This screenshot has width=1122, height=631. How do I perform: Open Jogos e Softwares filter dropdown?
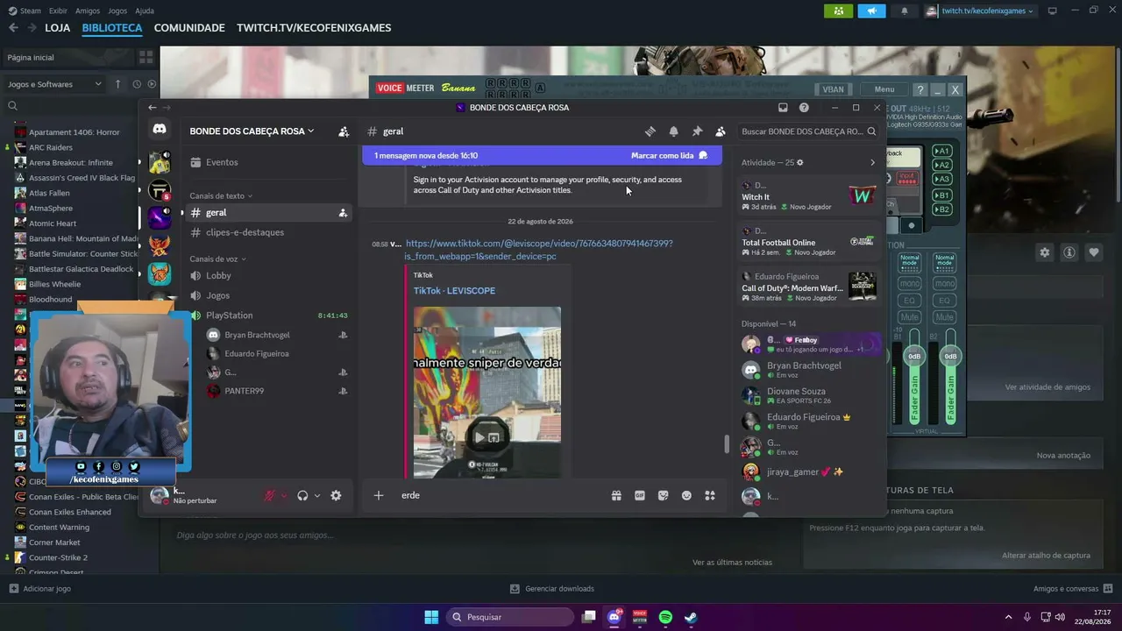pyautogui.click(x=54, y=84)
